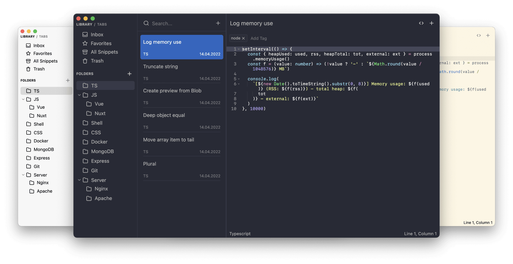Select the TS folder in light window
The width and height of the screenshot is (513, 264).
[x=46, y=91]
